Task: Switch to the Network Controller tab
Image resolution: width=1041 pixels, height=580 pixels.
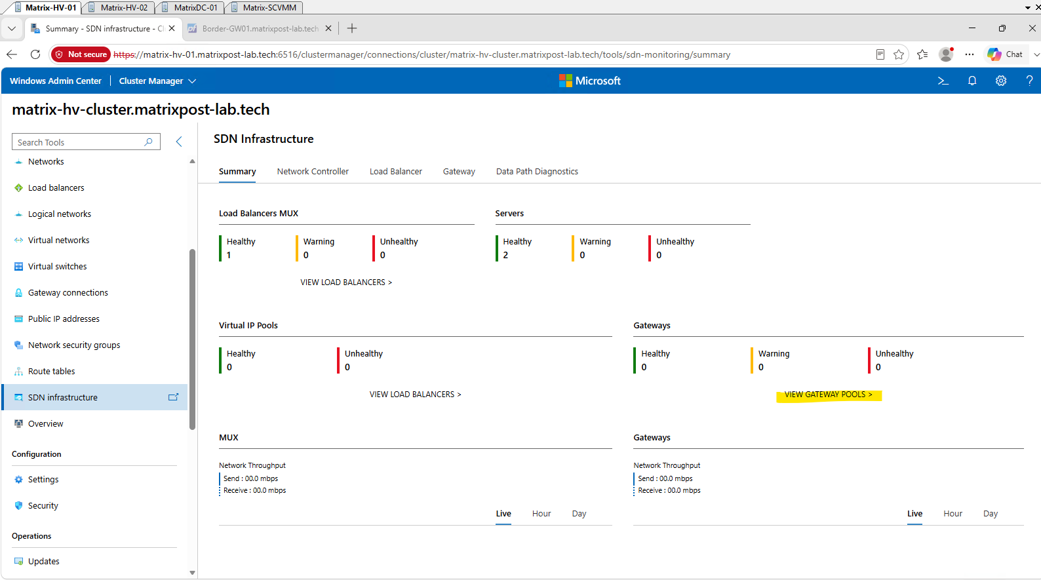Action: (313, 171)
